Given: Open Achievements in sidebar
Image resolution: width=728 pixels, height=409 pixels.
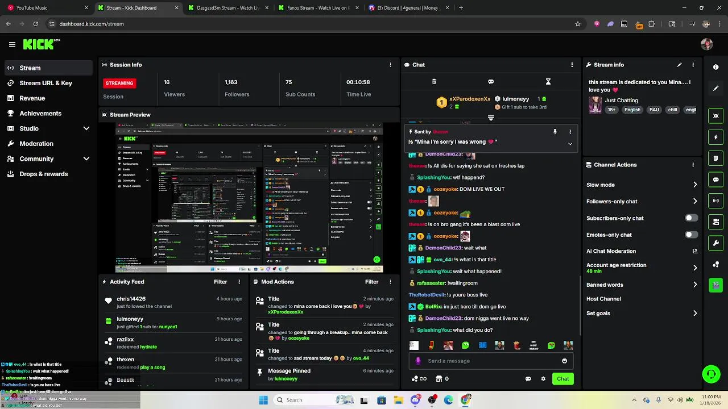Looking at the screenshot, I should (40, 113).
